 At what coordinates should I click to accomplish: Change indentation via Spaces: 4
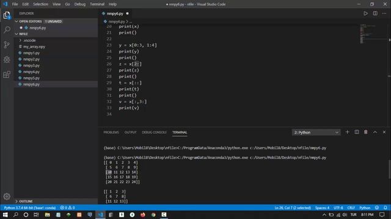[x=322, y=207]
